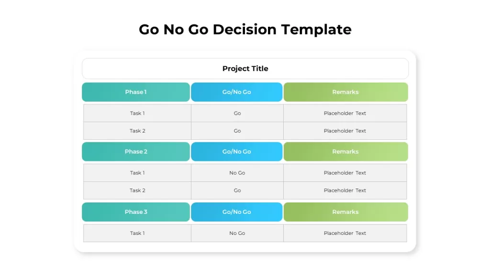
Task: Select the Phase 3 header cell
Action: pos(136,212)
